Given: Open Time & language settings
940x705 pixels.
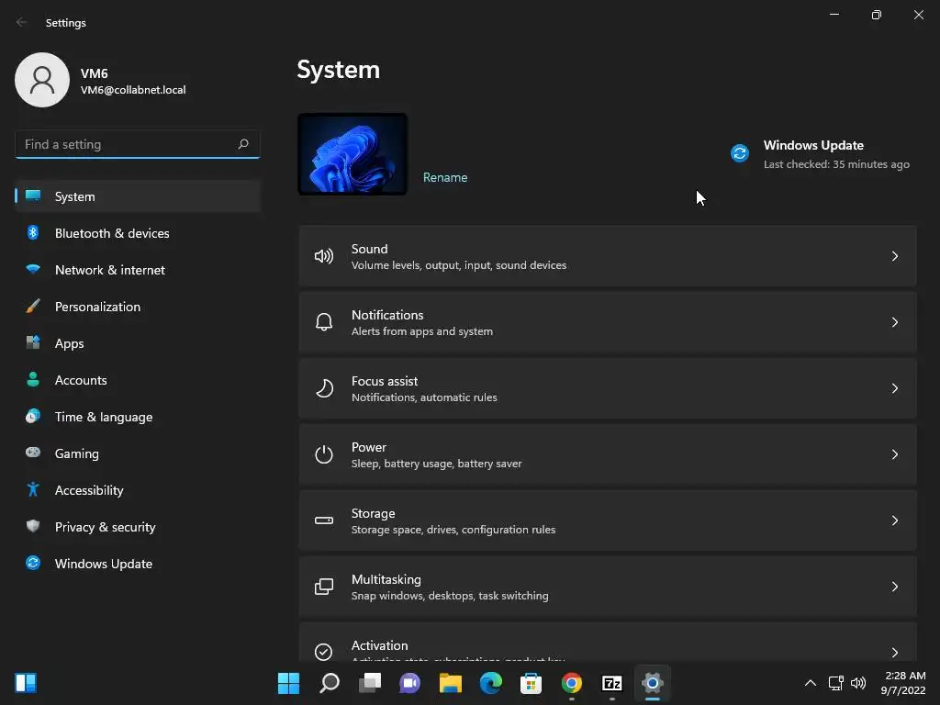Looking at the screenshot, I should (x=138, y=417).
